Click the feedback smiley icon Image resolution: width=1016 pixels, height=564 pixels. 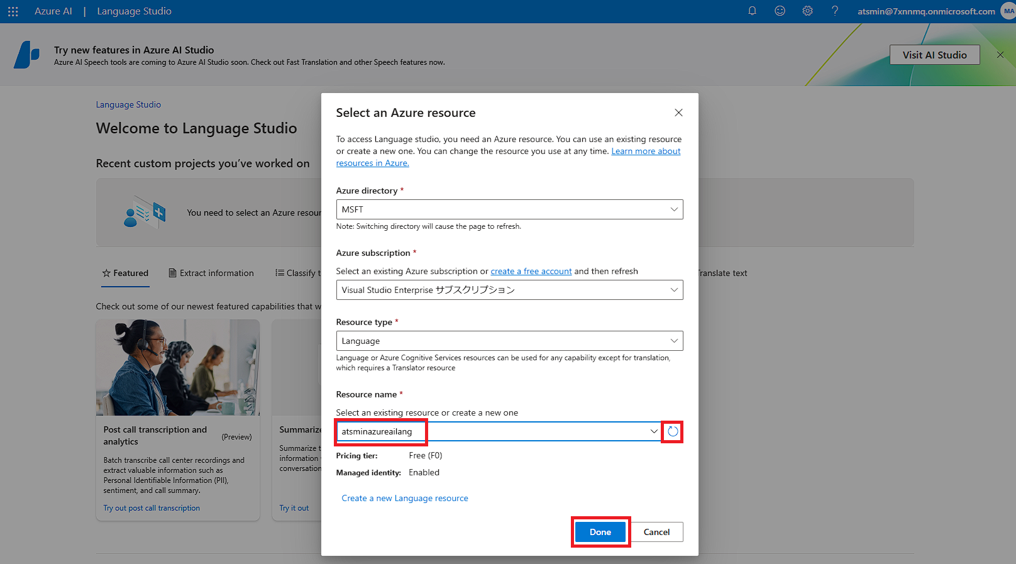(780, 11)
